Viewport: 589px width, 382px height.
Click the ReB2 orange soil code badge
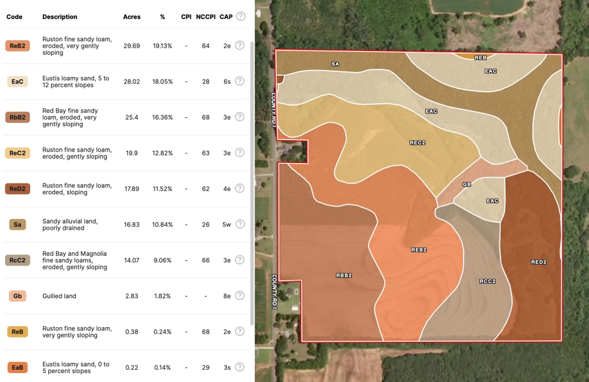click(x=18, y=46)
